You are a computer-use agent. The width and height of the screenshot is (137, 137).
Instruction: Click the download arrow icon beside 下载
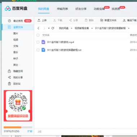click(x=54, y=20)
